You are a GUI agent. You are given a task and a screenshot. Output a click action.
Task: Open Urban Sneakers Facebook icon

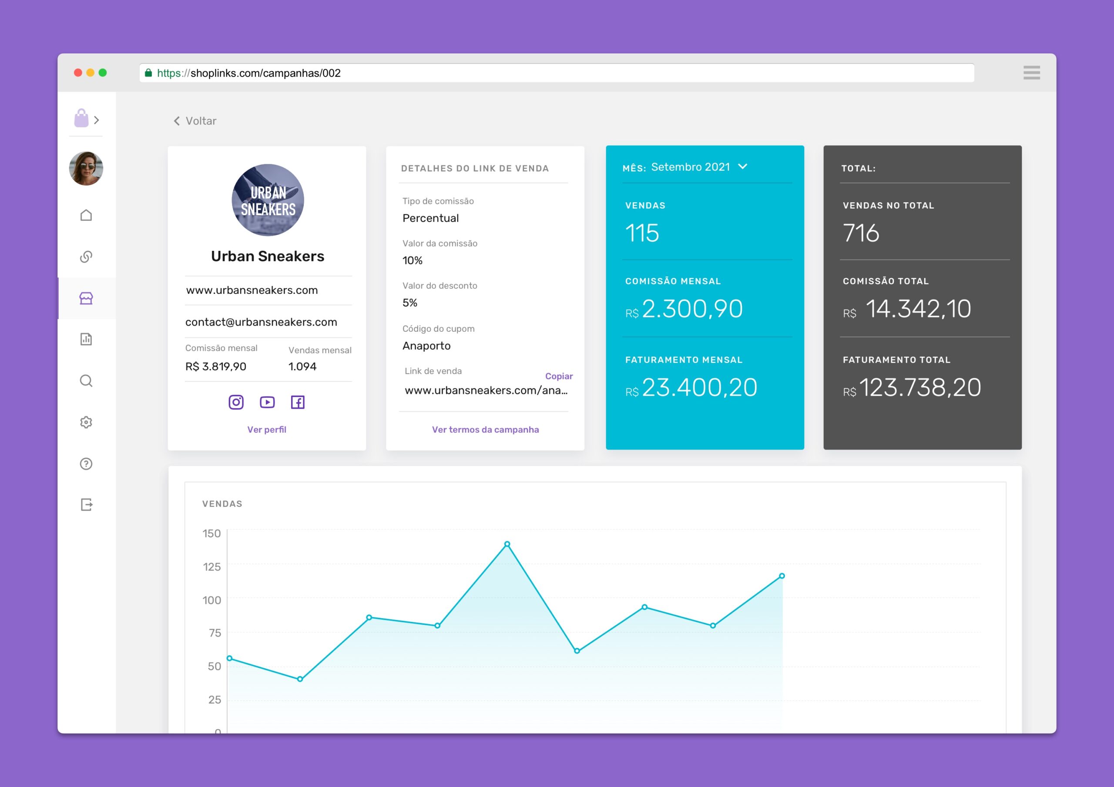point(297,402)
